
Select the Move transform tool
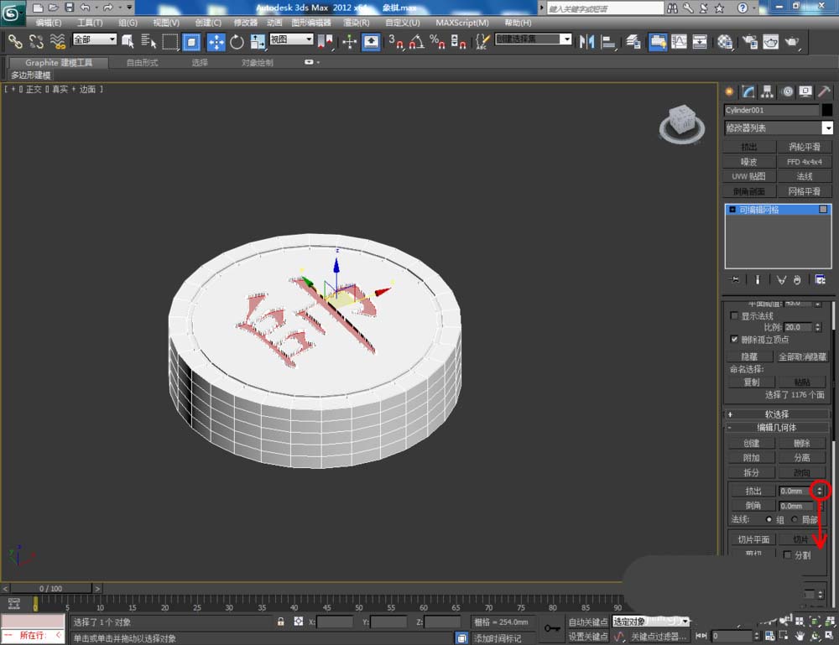(216, 41)
